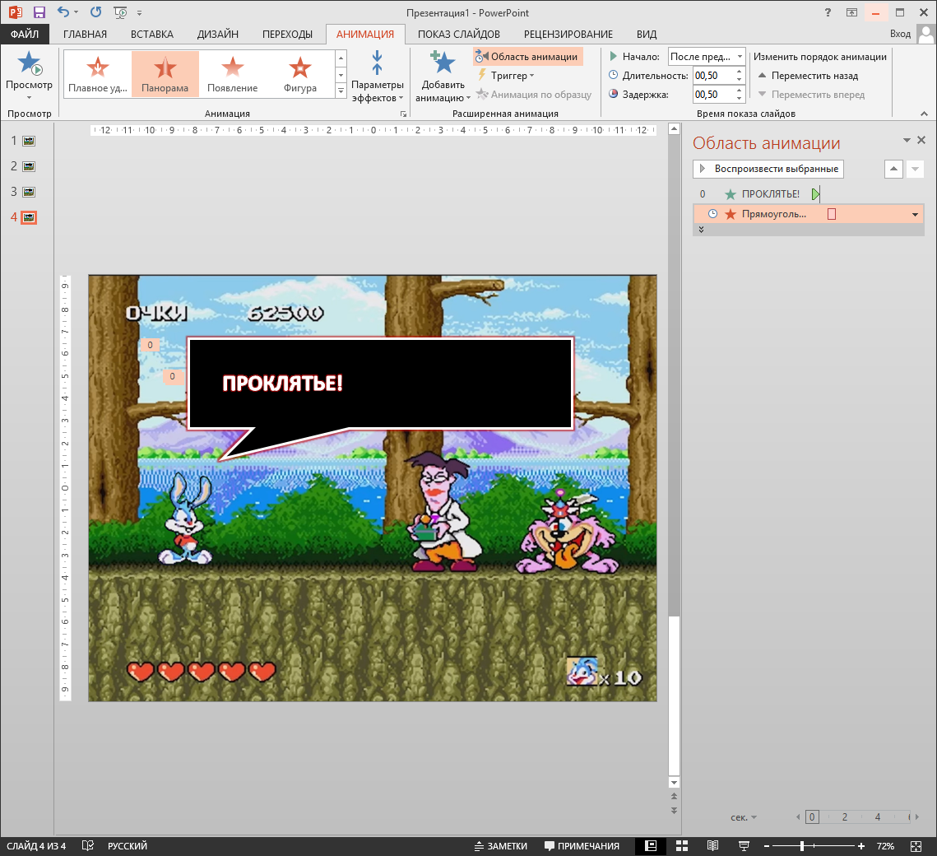Open dropdown arrow of Прямоуголь... animation entry
The width and height of the screenshot is (937, 856).
coord(915,214)
